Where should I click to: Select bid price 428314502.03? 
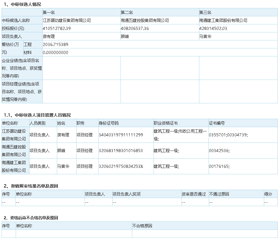click(213, 28)
